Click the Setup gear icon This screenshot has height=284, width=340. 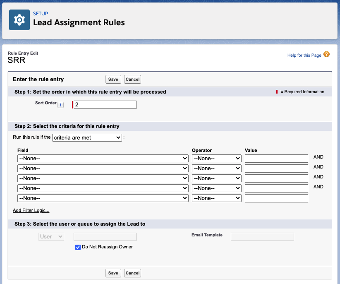click(x=19, y=20)
